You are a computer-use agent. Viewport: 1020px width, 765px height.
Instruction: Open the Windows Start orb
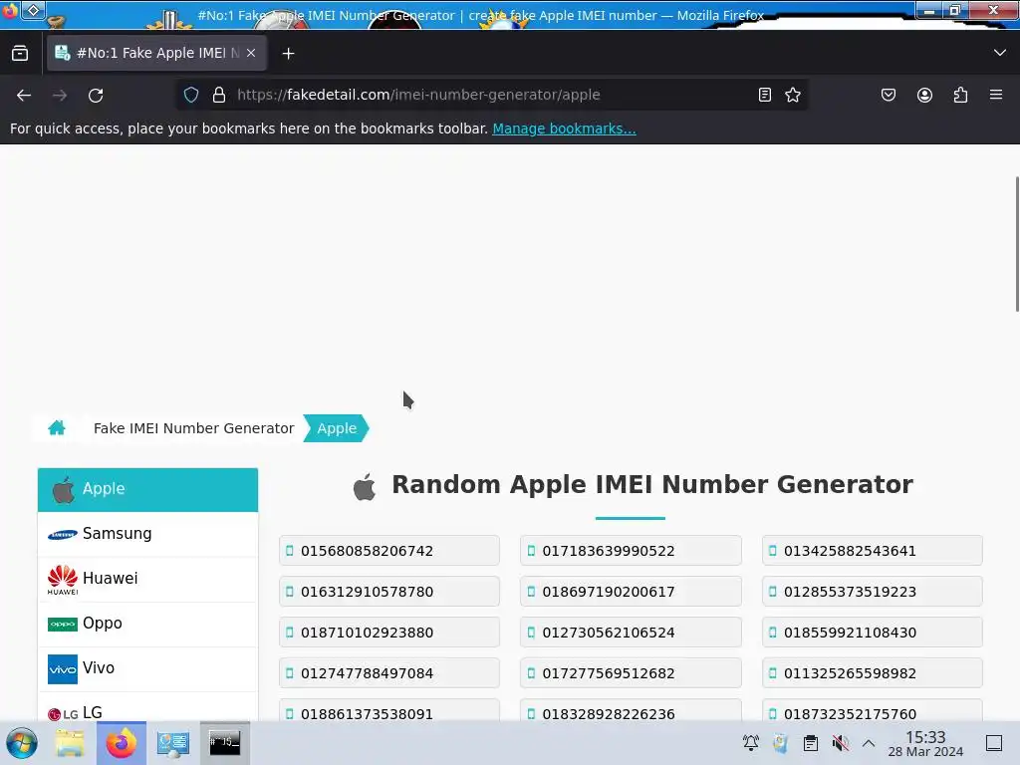click(x=22, y=743)
